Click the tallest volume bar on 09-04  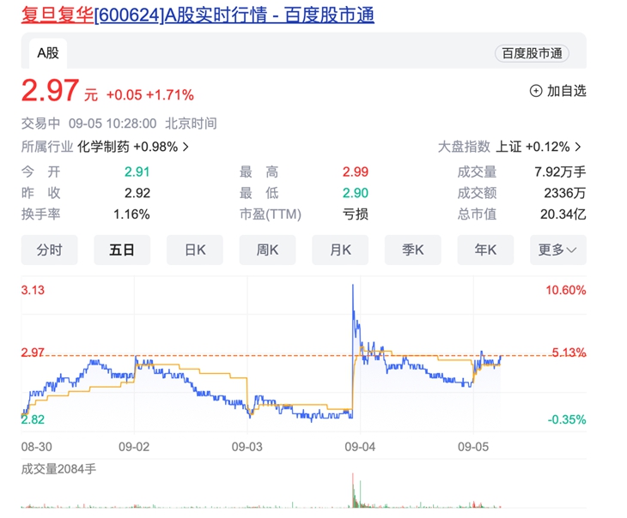(353, 491)
